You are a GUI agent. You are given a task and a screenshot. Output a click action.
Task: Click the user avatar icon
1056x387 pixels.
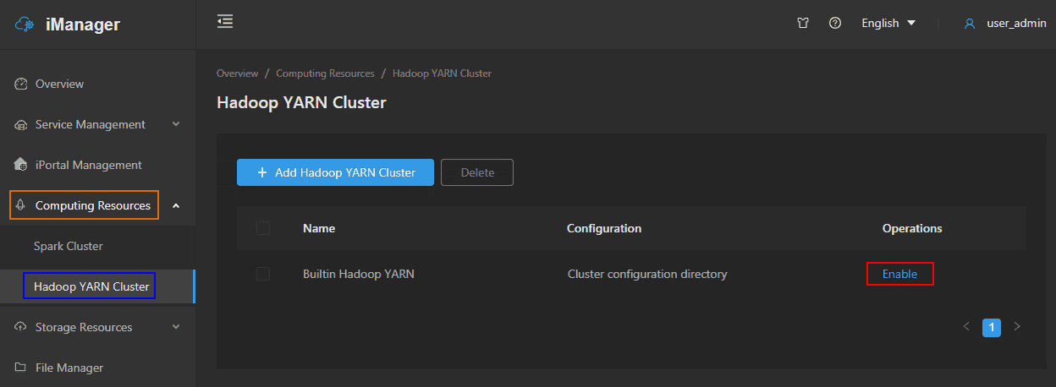tap(970, 24)
